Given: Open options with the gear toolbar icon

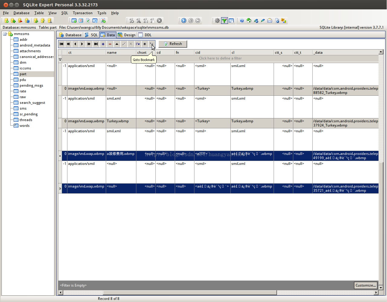Looking at the screenshot, I should coord(217,21).
